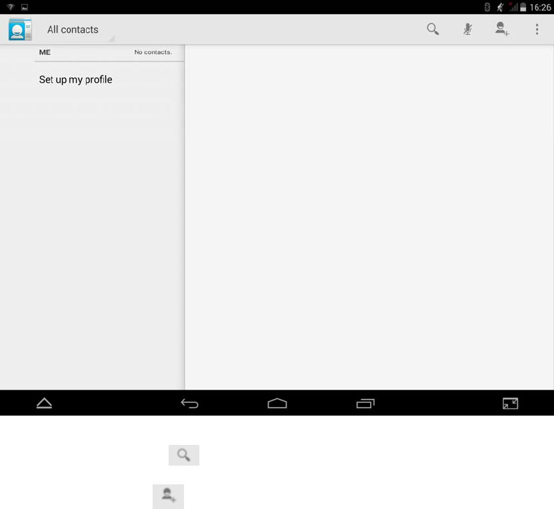Go to the home screen button

click(x=277, y=403)
